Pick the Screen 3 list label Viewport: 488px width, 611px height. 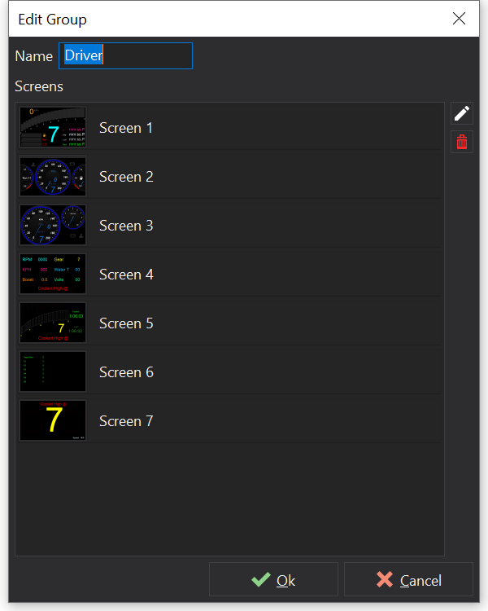(x=126, y=226)
